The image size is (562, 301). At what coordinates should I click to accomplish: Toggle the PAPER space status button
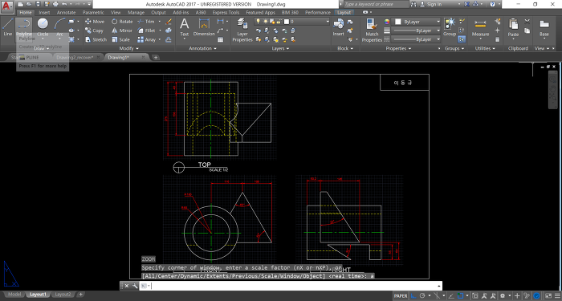tap(401, 295)
